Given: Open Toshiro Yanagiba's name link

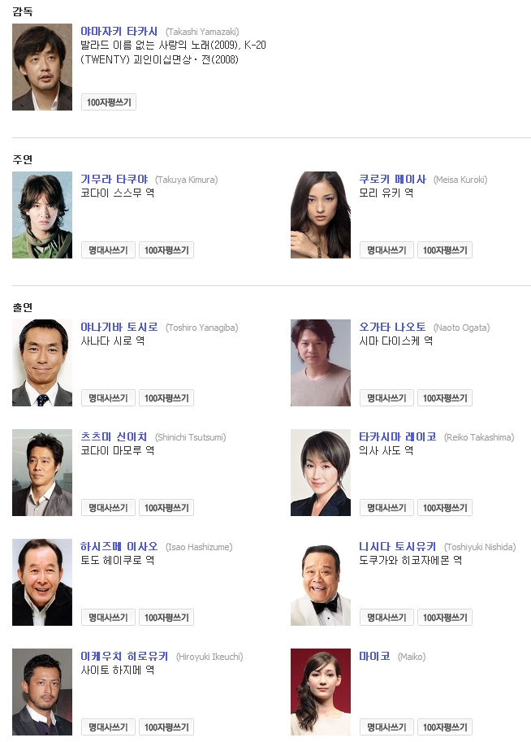Looking at the screenshot, I should 119,327.
